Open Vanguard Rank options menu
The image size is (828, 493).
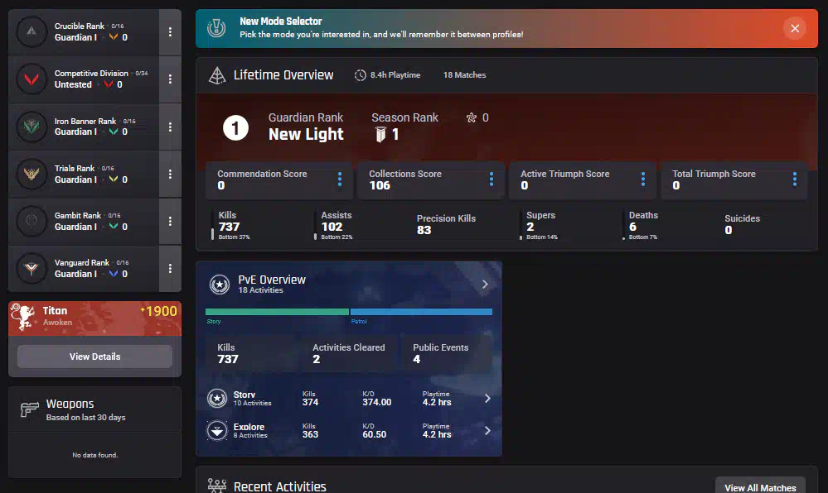[170, 268]
